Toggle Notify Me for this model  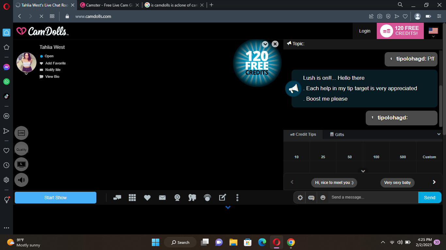pos(50,70)
